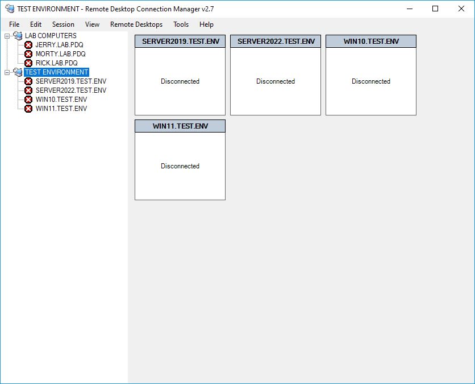The width and height of the screenshot is (475, 384).
Task: Select WIN10.TEST.ENV tree entry
Action: point(61,100)
